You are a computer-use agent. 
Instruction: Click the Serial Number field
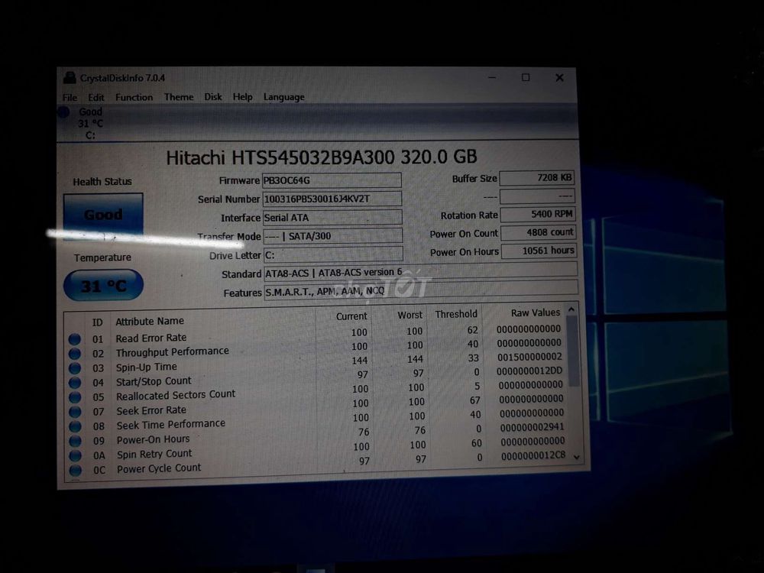click(x=332, y=199)
